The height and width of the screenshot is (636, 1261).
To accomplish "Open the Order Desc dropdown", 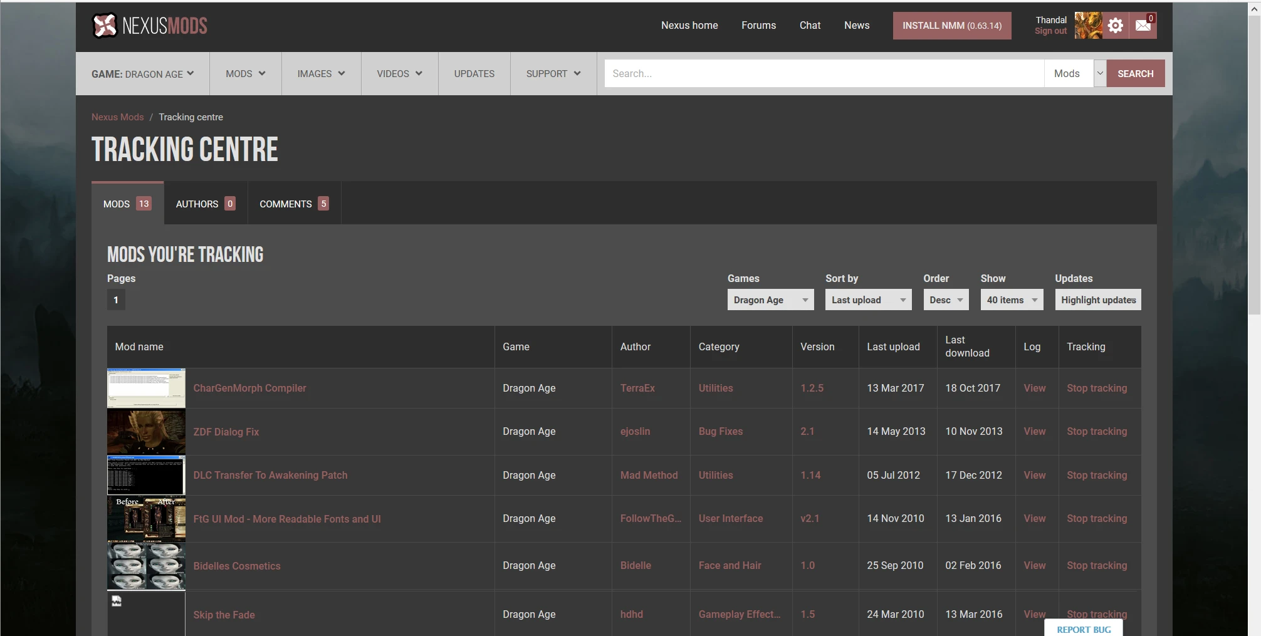I will [946, 300].
